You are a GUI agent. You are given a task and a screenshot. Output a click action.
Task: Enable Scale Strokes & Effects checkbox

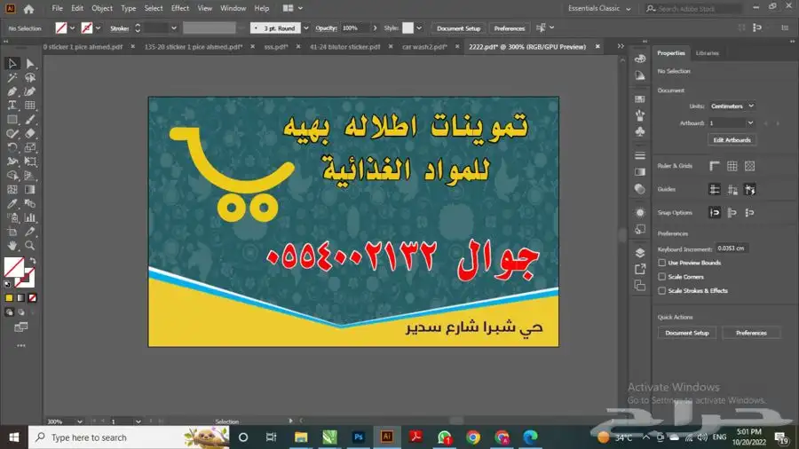(662, 291)
